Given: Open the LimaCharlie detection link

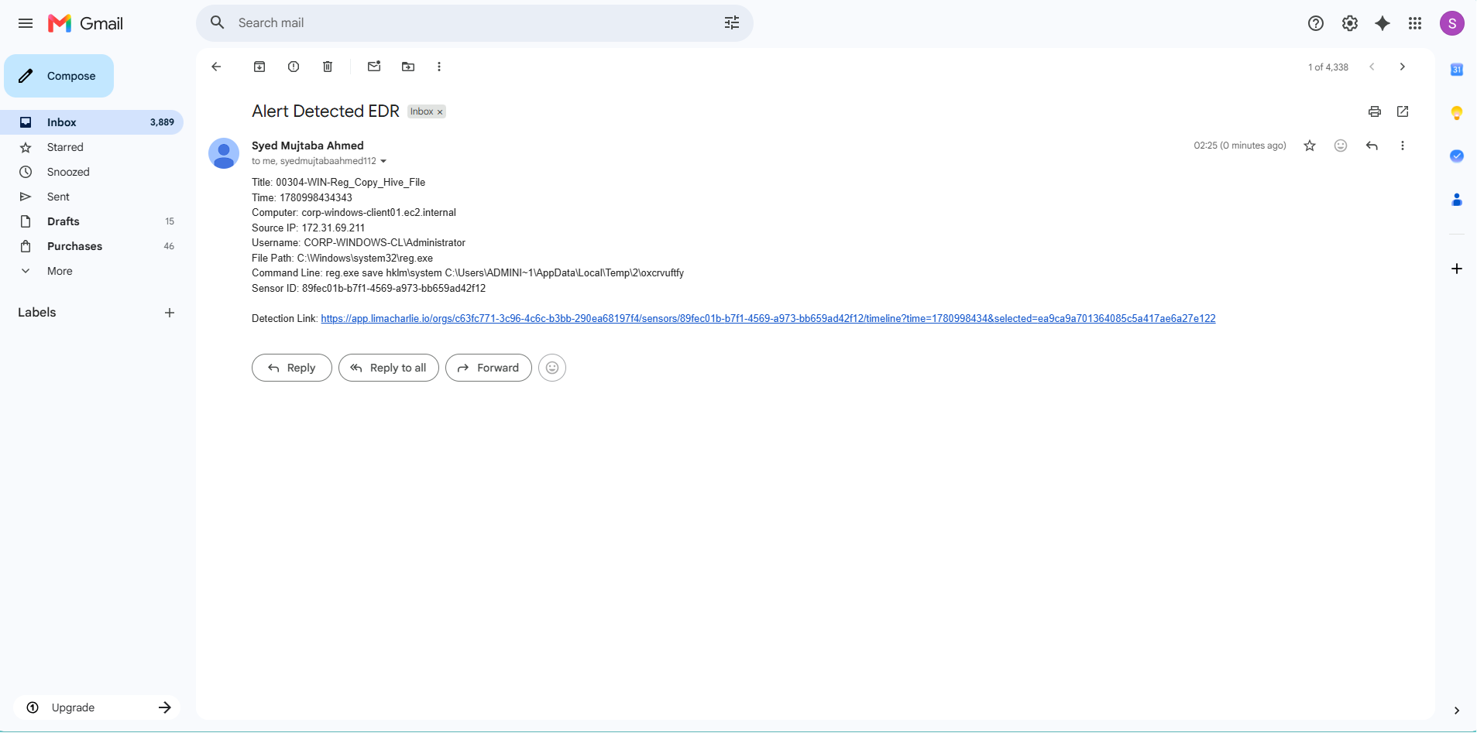Looking at the screenshot, I should tap(768, 319).
